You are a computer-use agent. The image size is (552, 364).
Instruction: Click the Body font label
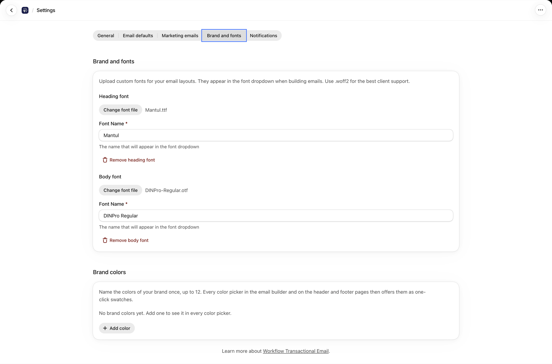click(x=110, y=177)
